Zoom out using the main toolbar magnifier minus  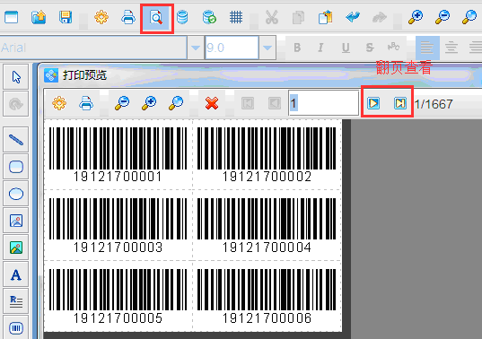pyautogui.click(x=443, y=17)
